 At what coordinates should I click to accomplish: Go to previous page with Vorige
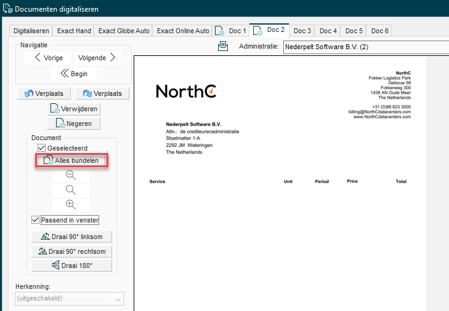coord(48,58)
